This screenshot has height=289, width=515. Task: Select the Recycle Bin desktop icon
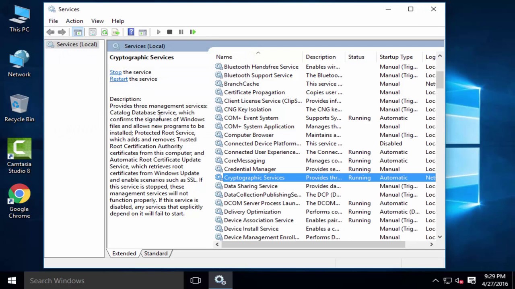click(x=19, y=108)
